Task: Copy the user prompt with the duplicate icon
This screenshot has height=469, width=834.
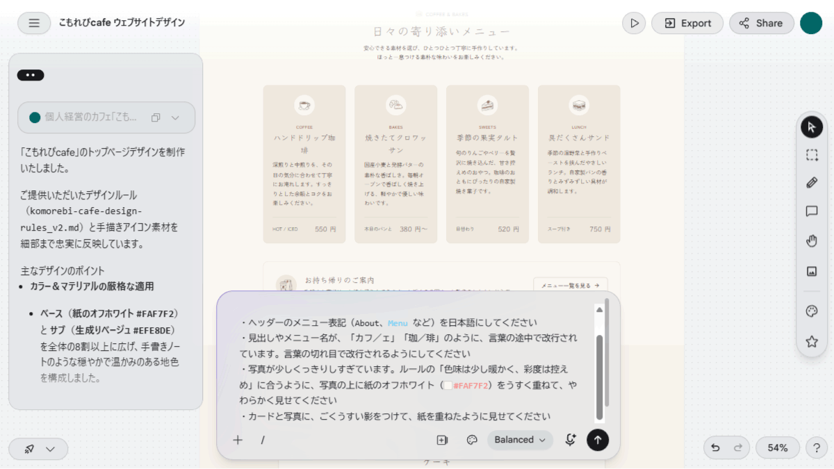Action: pyautogui.click(x=156, y=117)
